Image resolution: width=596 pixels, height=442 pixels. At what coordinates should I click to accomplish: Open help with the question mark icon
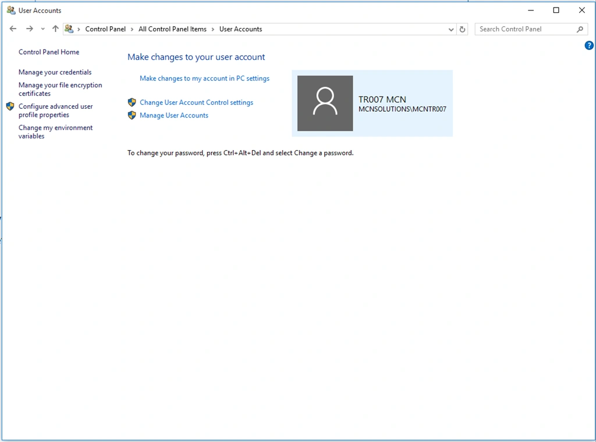(x=589, y=45)
